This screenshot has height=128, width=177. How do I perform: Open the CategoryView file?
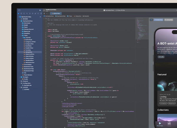coord(29,44)
